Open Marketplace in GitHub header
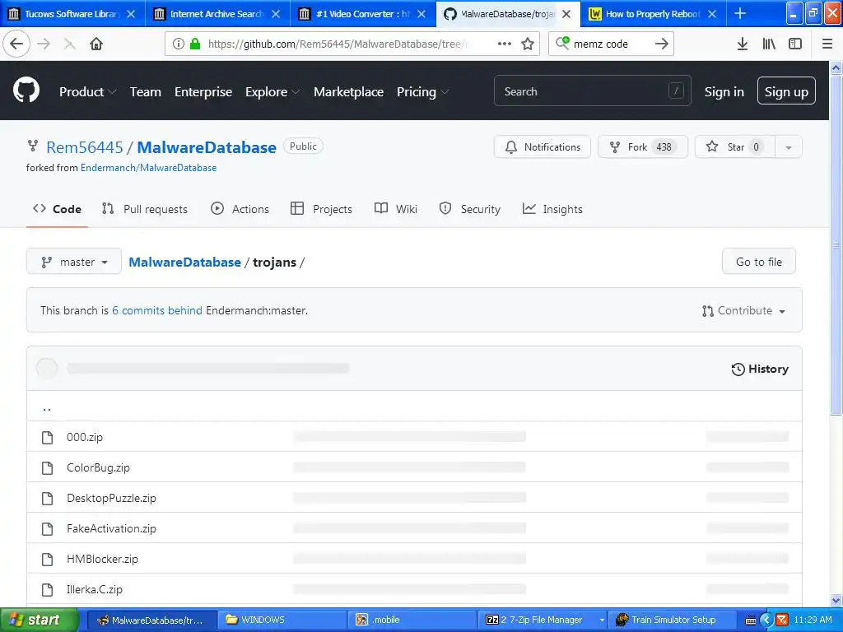843x632 pixels. tap(348, 92)
